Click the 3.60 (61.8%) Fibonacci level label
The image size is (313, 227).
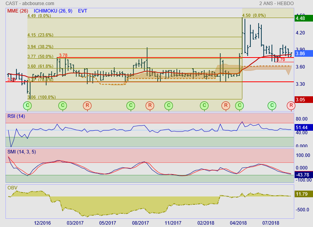click(40, 66)
